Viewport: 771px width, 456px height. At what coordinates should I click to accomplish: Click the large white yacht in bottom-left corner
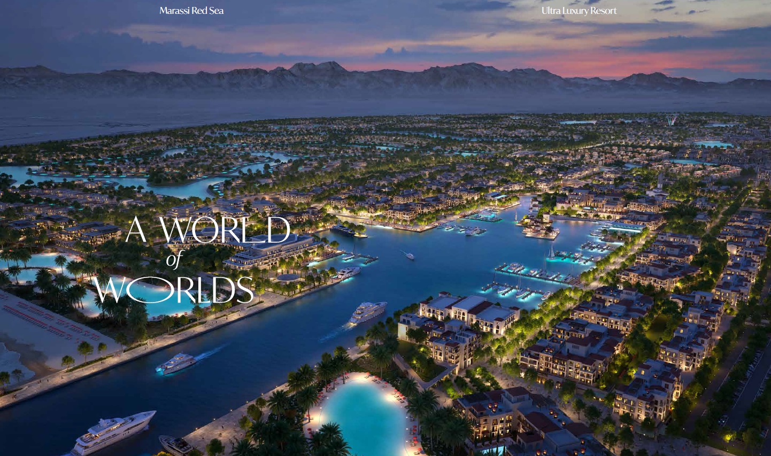point(113,431)
